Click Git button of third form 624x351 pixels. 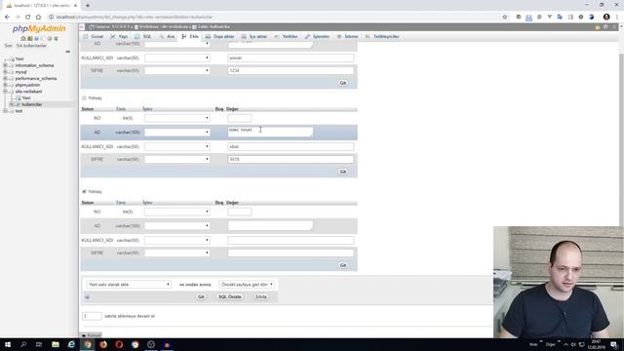click(x=343, y=265)
